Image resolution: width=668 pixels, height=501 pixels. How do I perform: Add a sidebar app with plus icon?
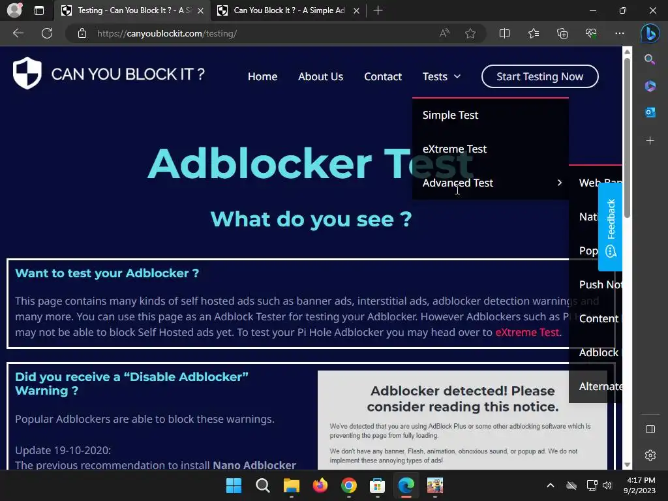(x=650, y=141)
